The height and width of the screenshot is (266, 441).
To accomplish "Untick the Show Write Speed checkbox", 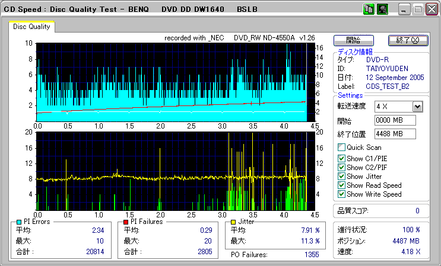I will pos(341,194).
